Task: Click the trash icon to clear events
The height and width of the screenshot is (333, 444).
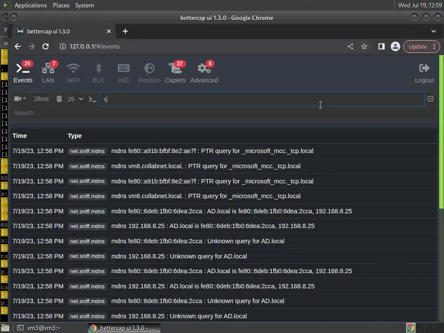Action: [x=59, y=99]
